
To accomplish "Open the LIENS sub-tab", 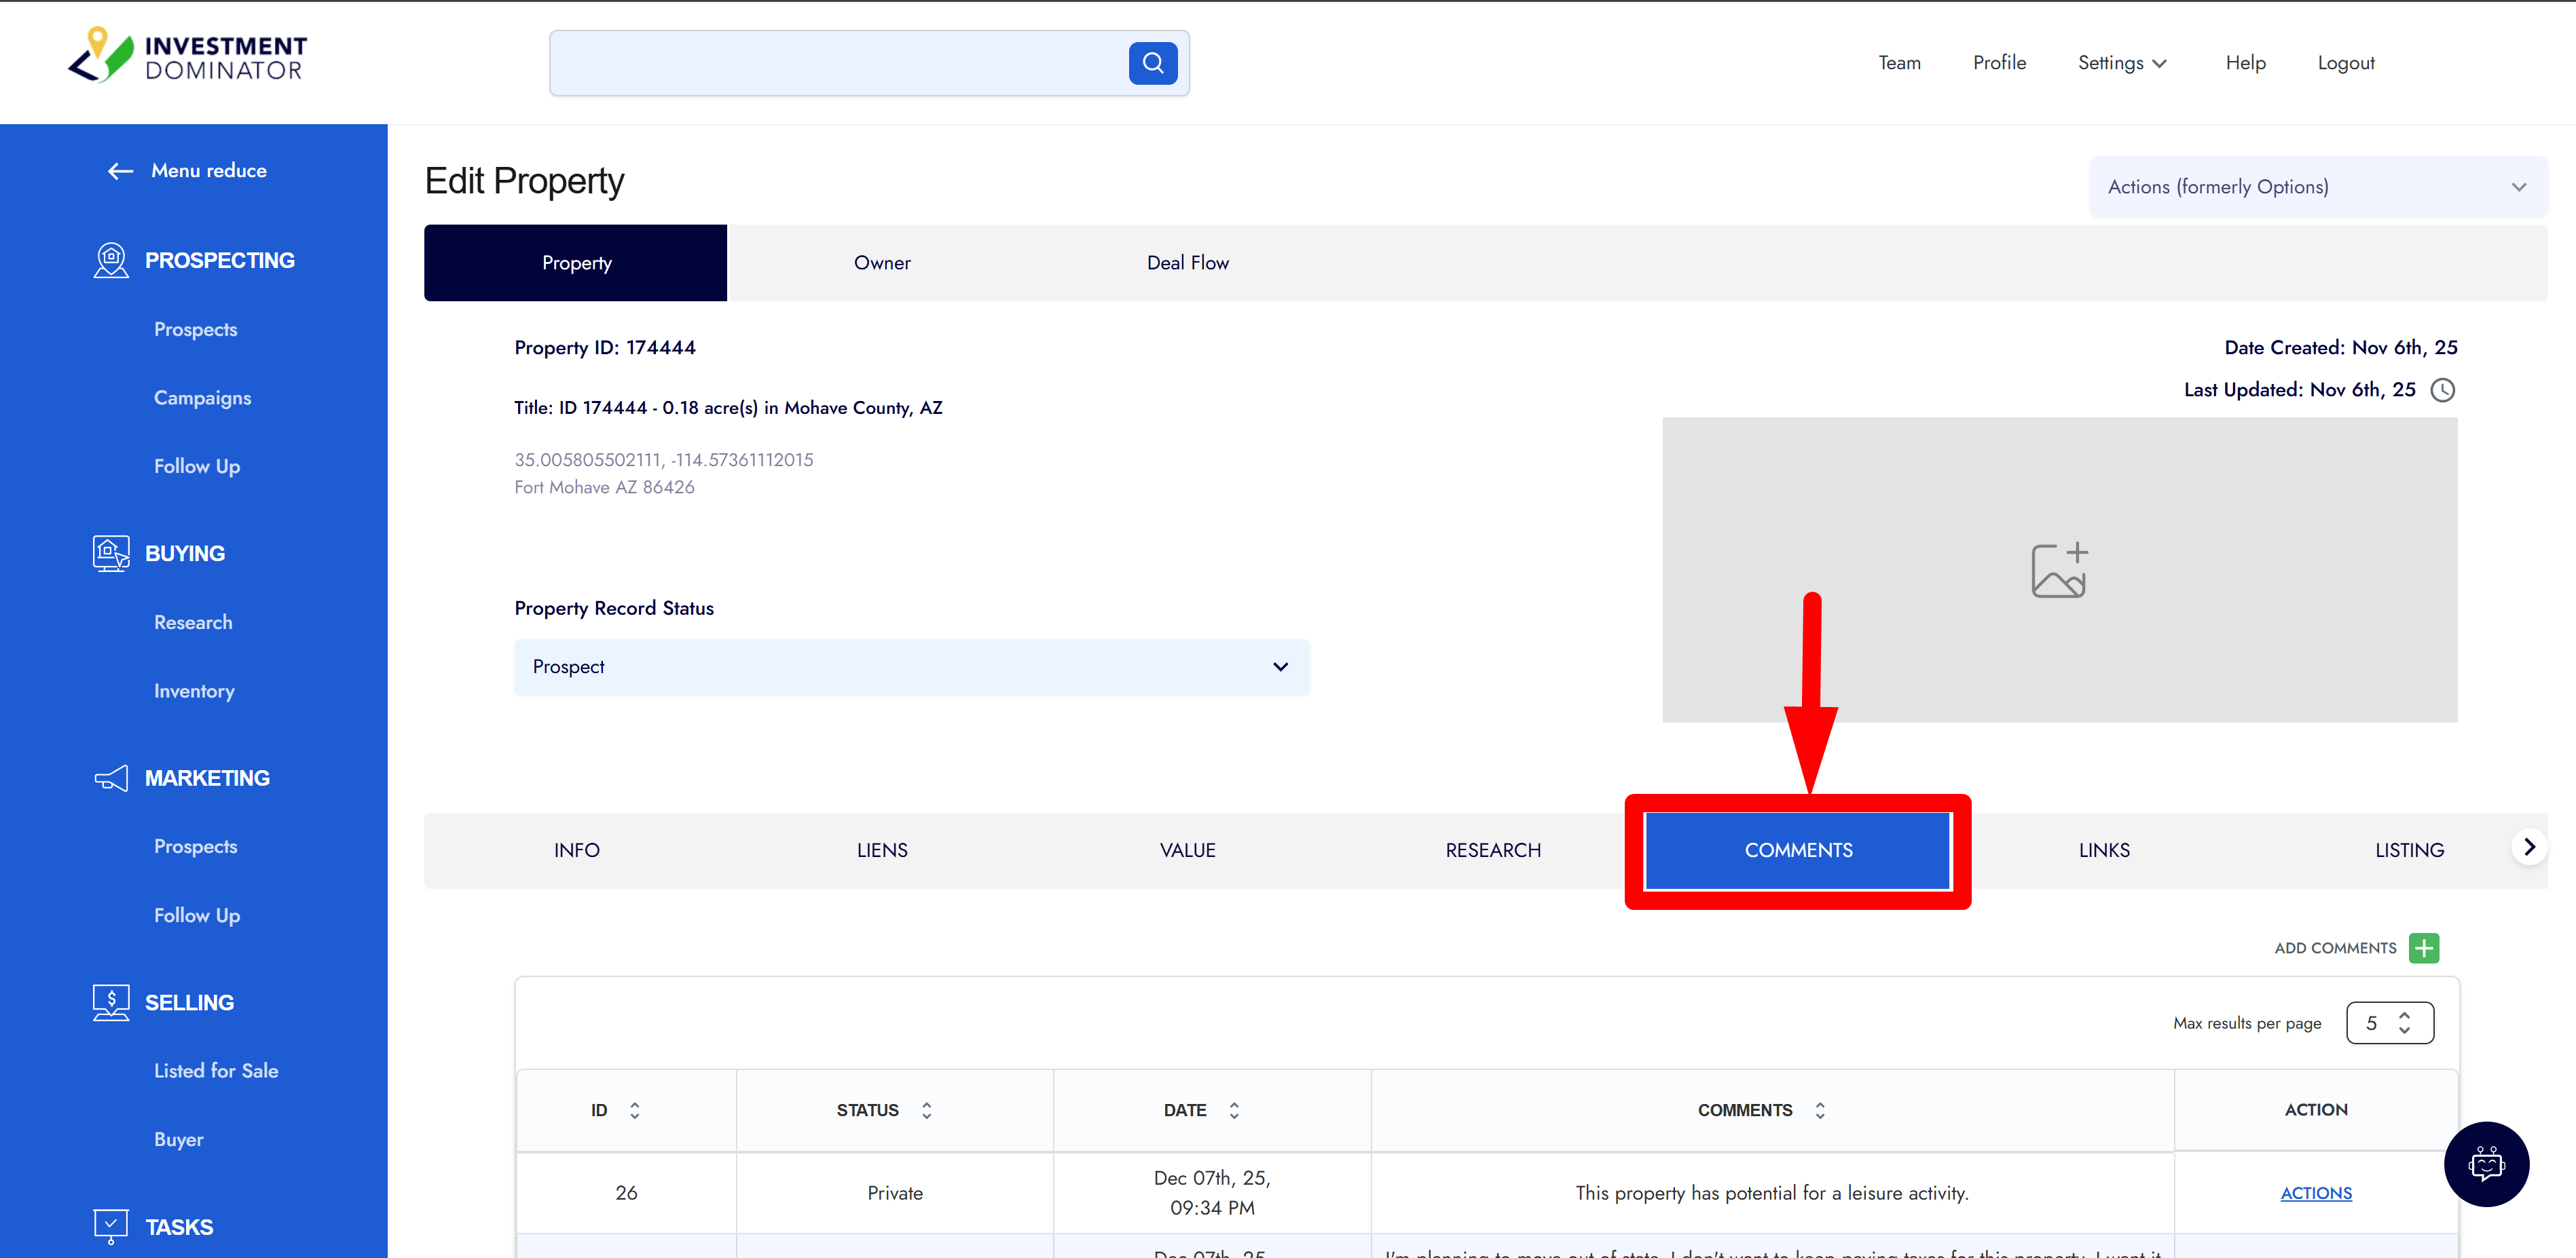I will [x=881, y=850].
